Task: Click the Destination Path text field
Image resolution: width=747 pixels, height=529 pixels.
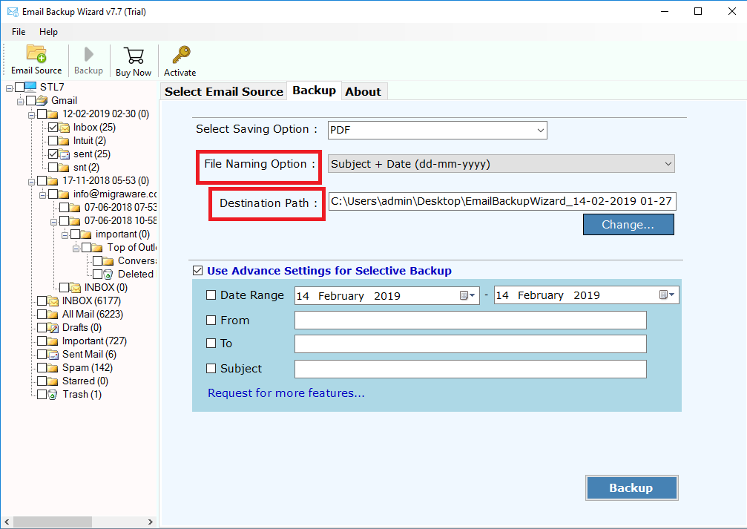Action: (502, 201)
